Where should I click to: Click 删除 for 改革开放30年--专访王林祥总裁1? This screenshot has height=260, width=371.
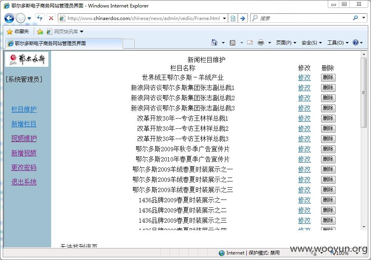coord(328,118)
